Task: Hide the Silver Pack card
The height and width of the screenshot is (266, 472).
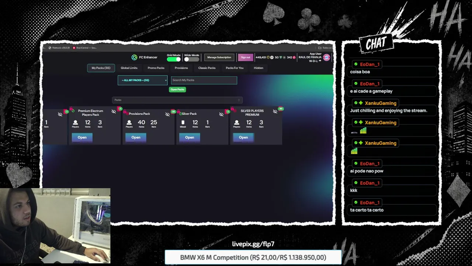Action: [221, 114]
